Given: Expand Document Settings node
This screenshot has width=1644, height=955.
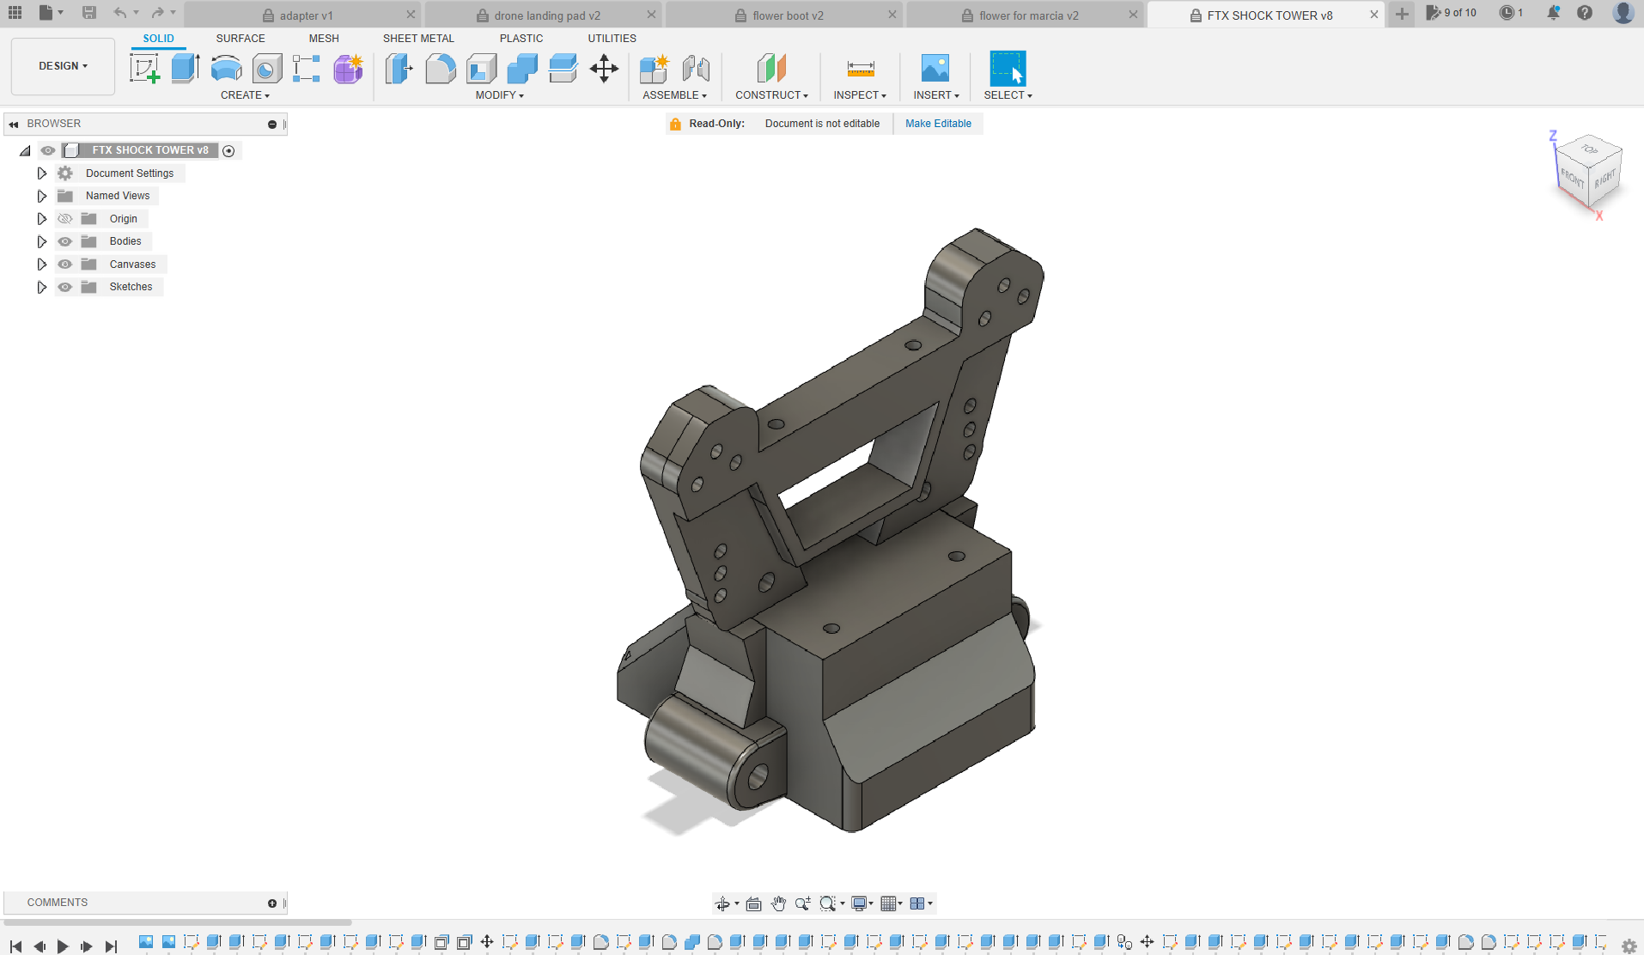Looking at the screenshot, I should tap(41, 173).
